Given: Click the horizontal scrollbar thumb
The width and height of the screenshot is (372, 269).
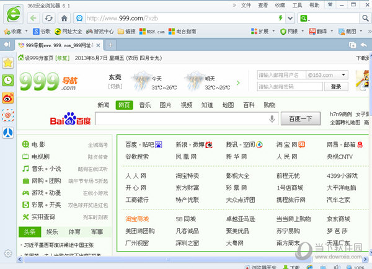Looking at the screenshot, I should tap(168, 260).
